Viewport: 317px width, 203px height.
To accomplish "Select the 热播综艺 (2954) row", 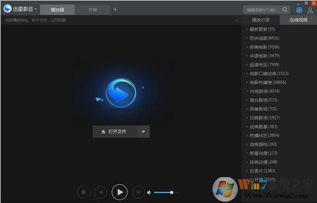I will click(279, 136).
